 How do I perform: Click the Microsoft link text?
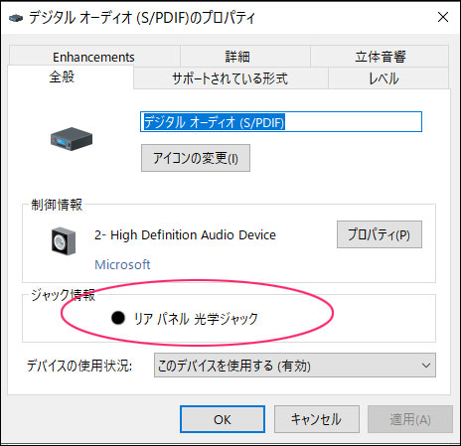[x=122, y=264]
